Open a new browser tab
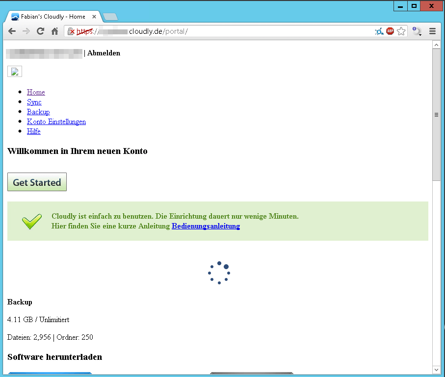The width and height of the screenshot is (445, 377). [110, 17]
